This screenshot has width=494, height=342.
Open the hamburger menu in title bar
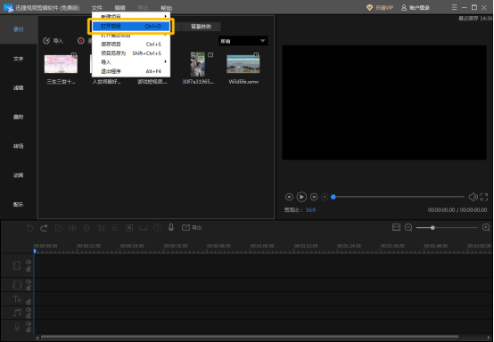click(454, 7)
